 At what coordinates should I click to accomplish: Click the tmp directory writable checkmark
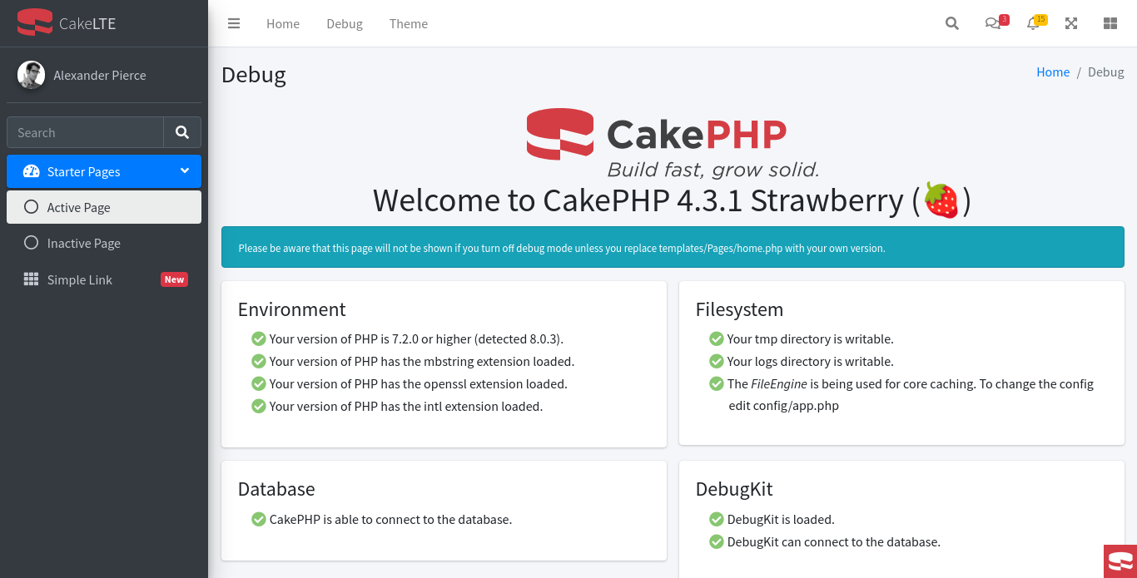[x=716, y=338]
